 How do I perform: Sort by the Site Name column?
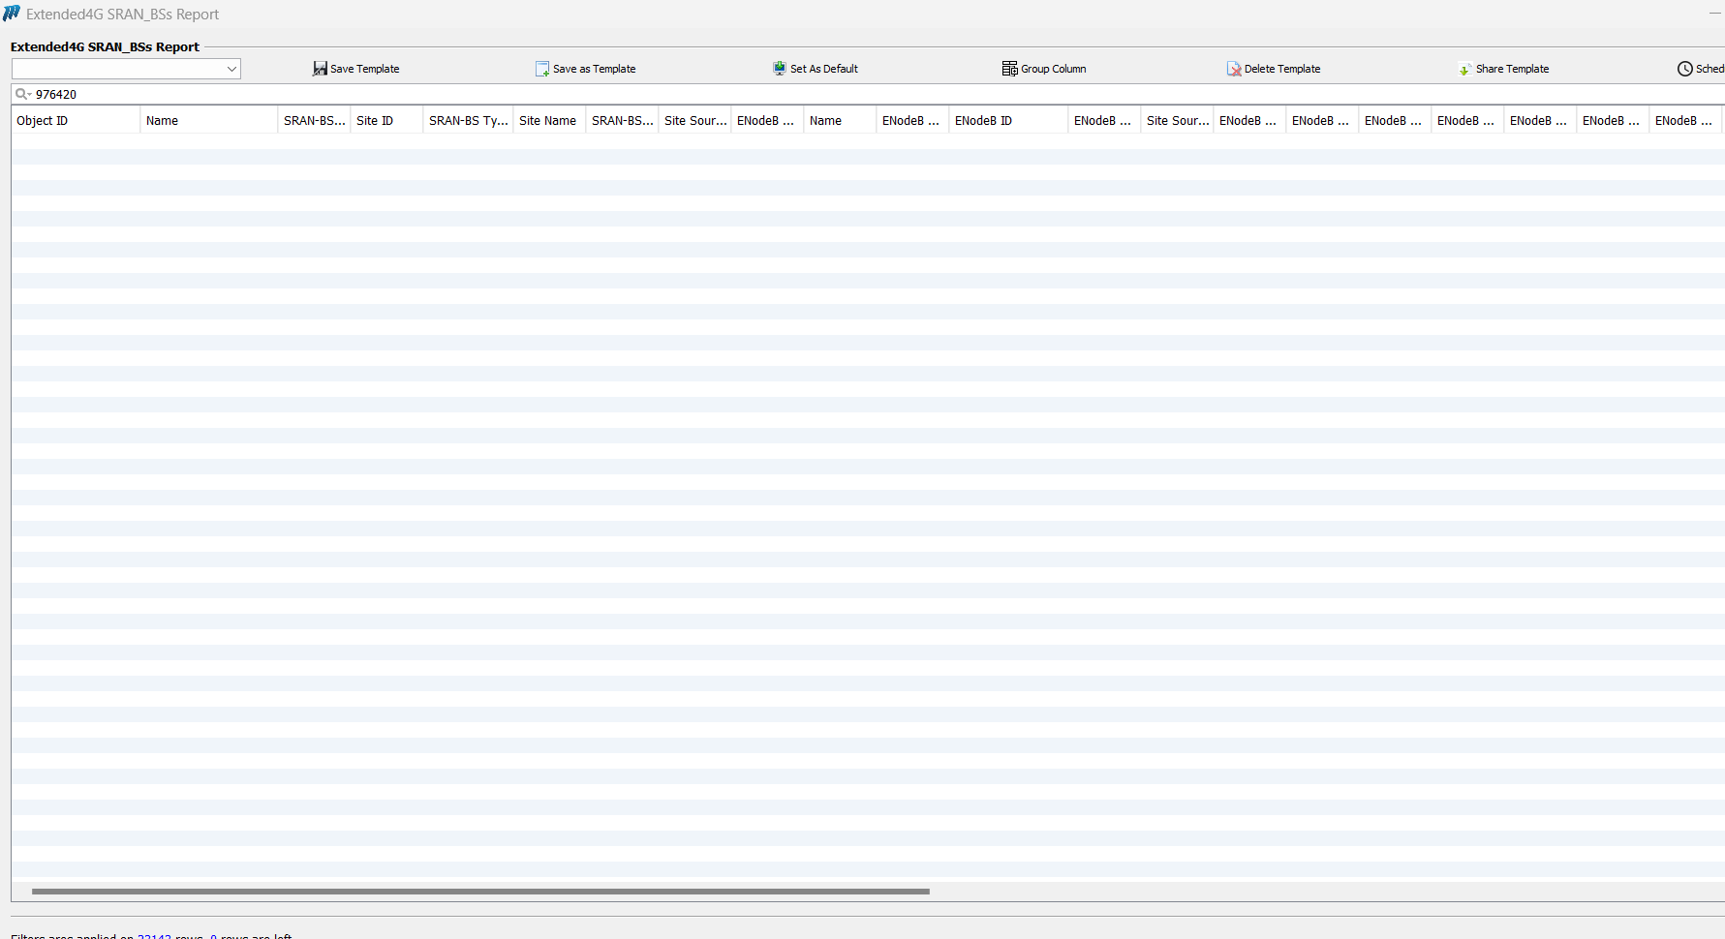tap(548, 121)
